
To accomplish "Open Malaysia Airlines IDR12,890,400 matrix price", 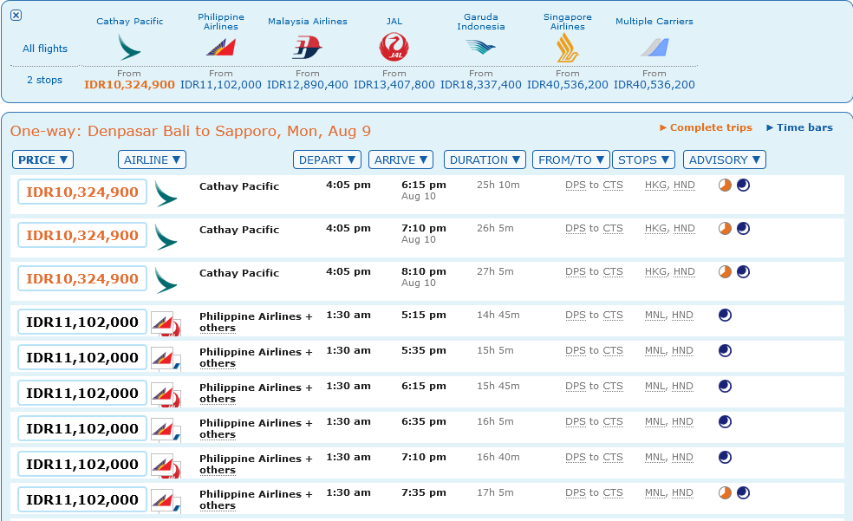I will coord(308,85).
